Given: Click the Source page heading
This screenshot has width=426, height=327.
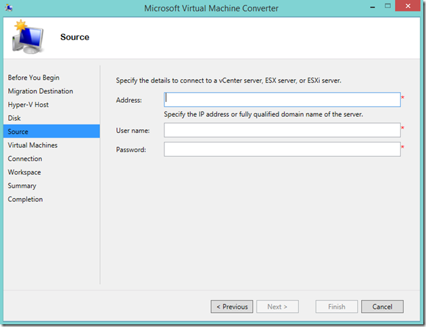Looking at the screenshot, I should pyautogui.click(x=74, y=37).
